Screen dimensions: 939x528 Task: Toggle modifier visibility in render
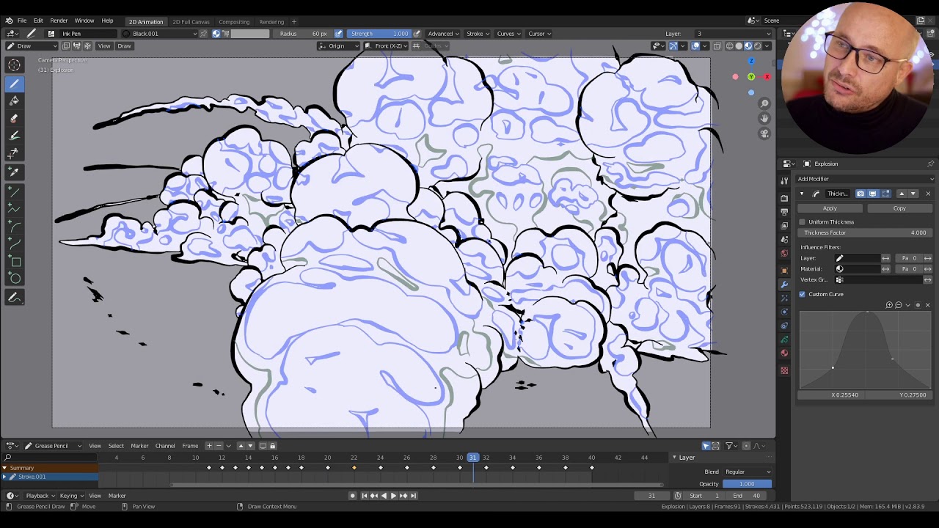(861, 194)
